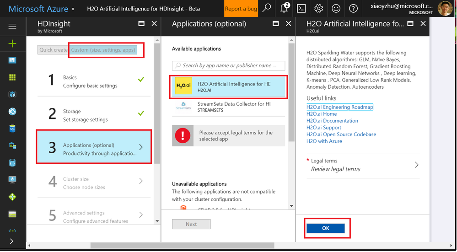Click the Microsoft Azure logo text
This screenshot has width=457, height=252.
(x=38, y=9)
